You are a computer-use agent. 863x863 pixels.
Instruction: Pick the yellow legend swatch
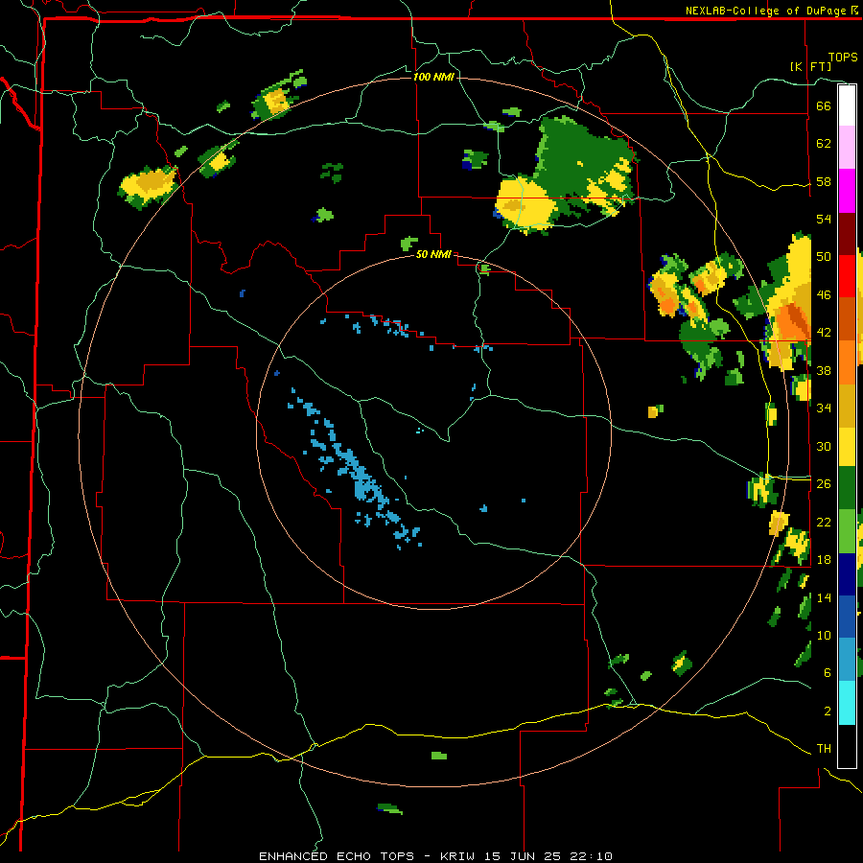pyautogui.click(x=847, y=447)
